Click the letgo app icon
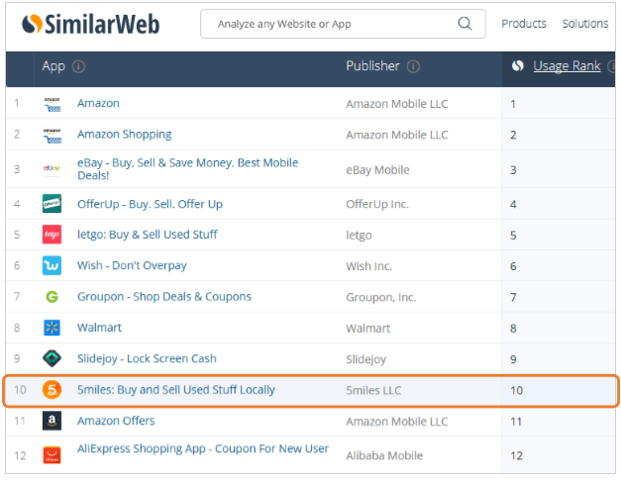The width and height of the screenshot is (621, 482). click(52, 235)
